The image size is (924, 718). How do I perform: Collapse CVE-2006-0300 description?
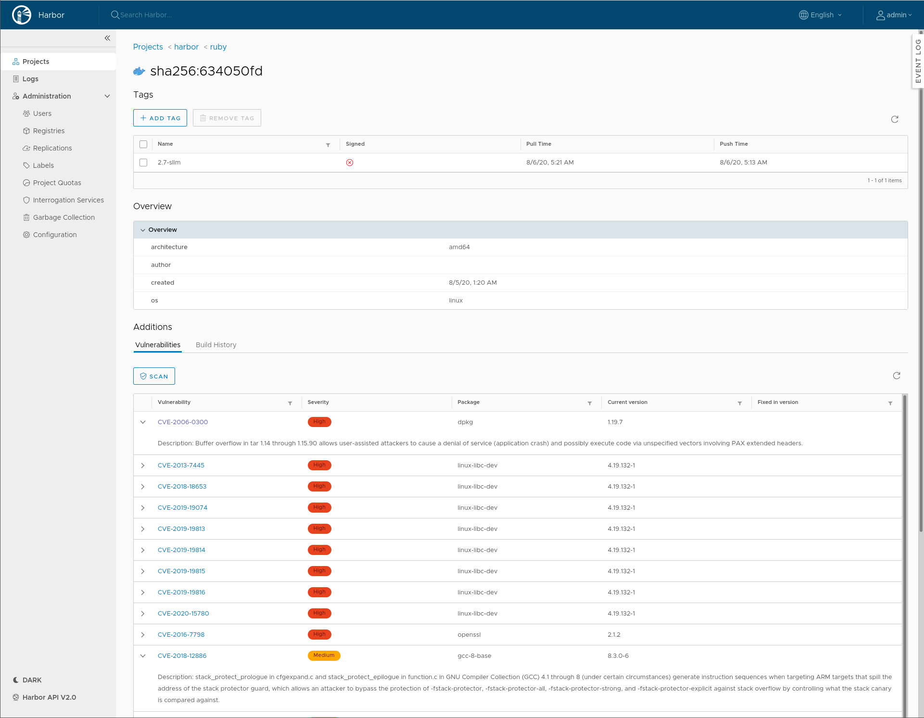143,422
